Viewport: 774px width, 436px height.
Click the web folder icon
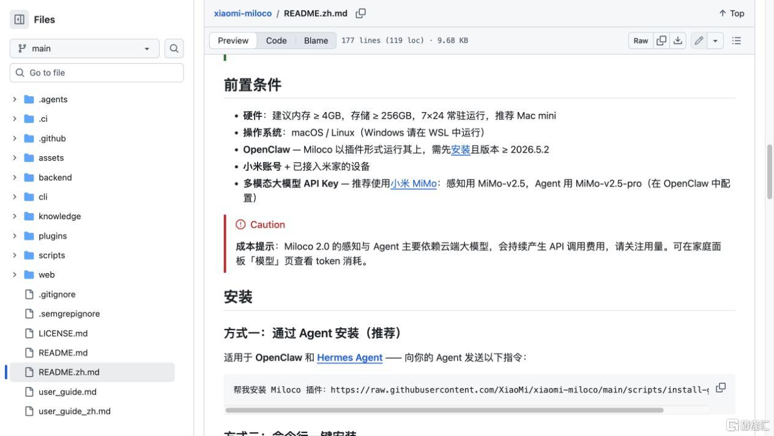(x=29, y=275)
